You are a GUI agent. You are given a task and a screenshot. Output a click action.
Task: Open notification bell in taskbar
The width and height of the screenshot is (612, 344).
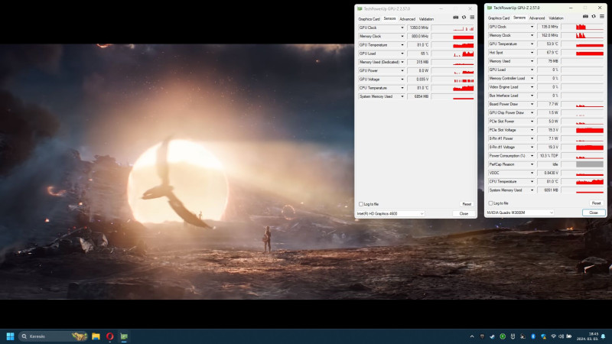[x=603, y=336]
